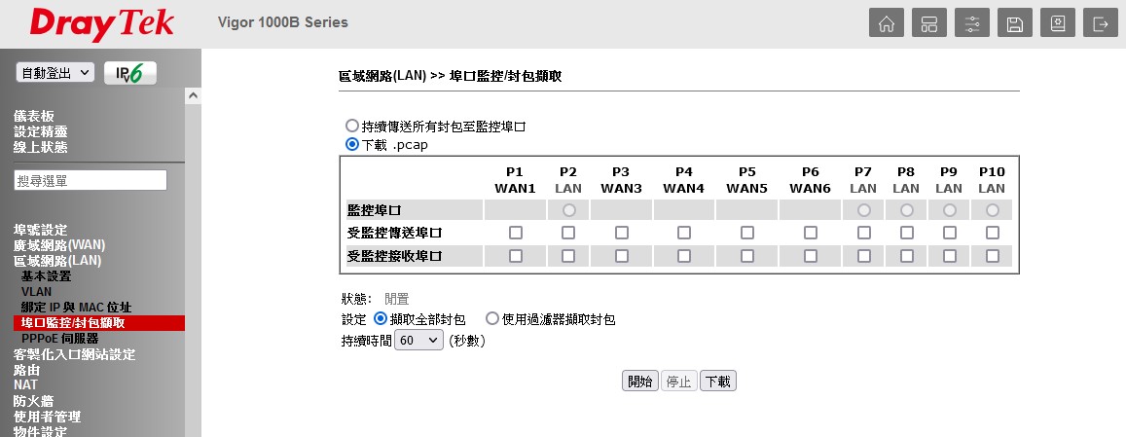The height and width of the screenshot is (437, 1126).
Task: Open the auto logout dropdown
Action: coord(54,73)
